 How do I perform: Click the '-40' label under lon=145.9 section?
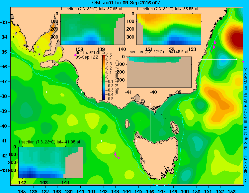[153, 92]
